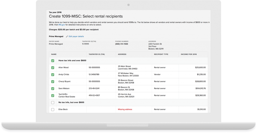The width and height of the screenshot is (257, 133).
Task: Uncheck the Allan Wood checkbox
Action: point(53,68)
